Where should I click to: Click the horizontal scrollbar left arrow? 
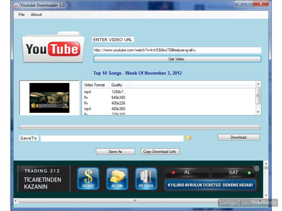[16, 201]
